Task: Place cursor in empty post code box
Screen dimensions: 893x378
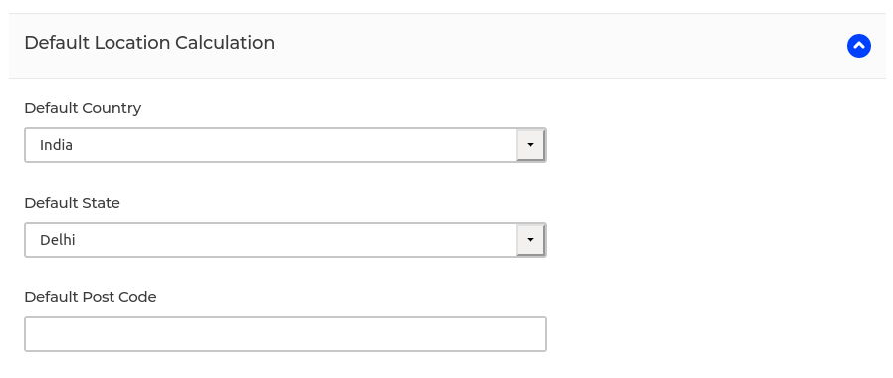Action: pyautogui.click(x=285, y=334)
